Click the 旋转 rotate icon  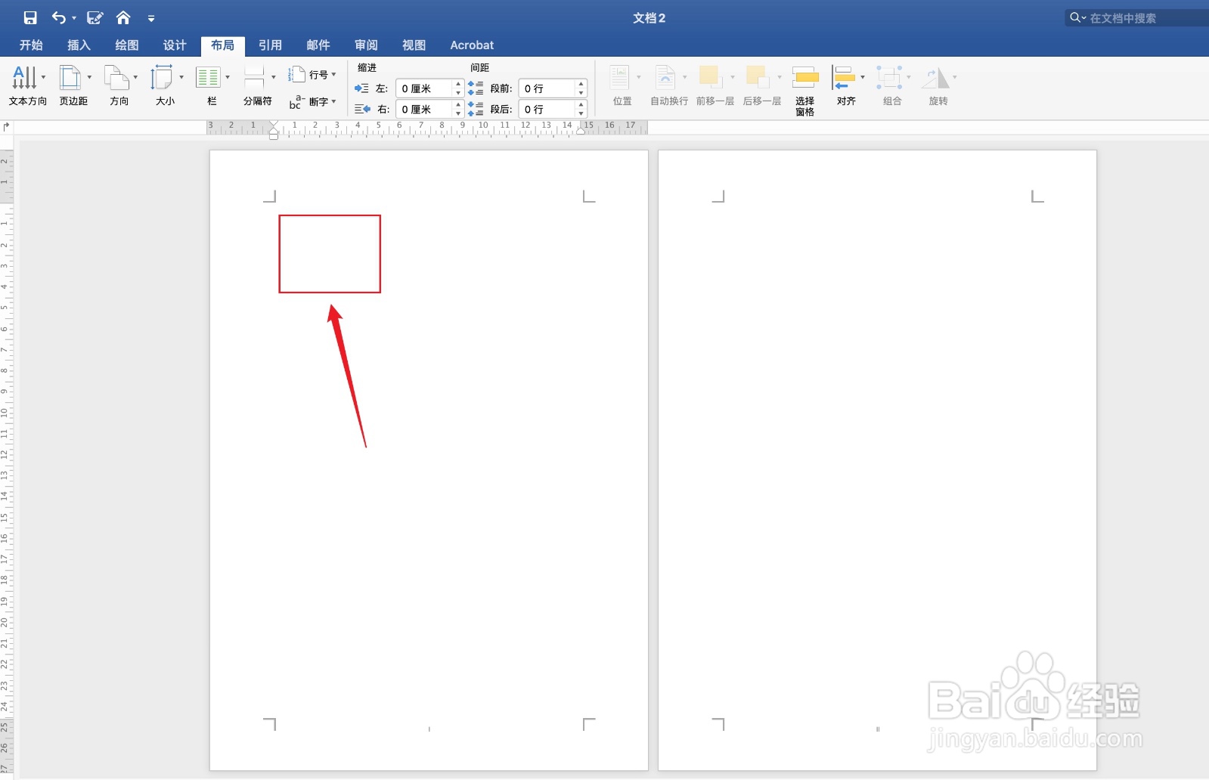936,77
